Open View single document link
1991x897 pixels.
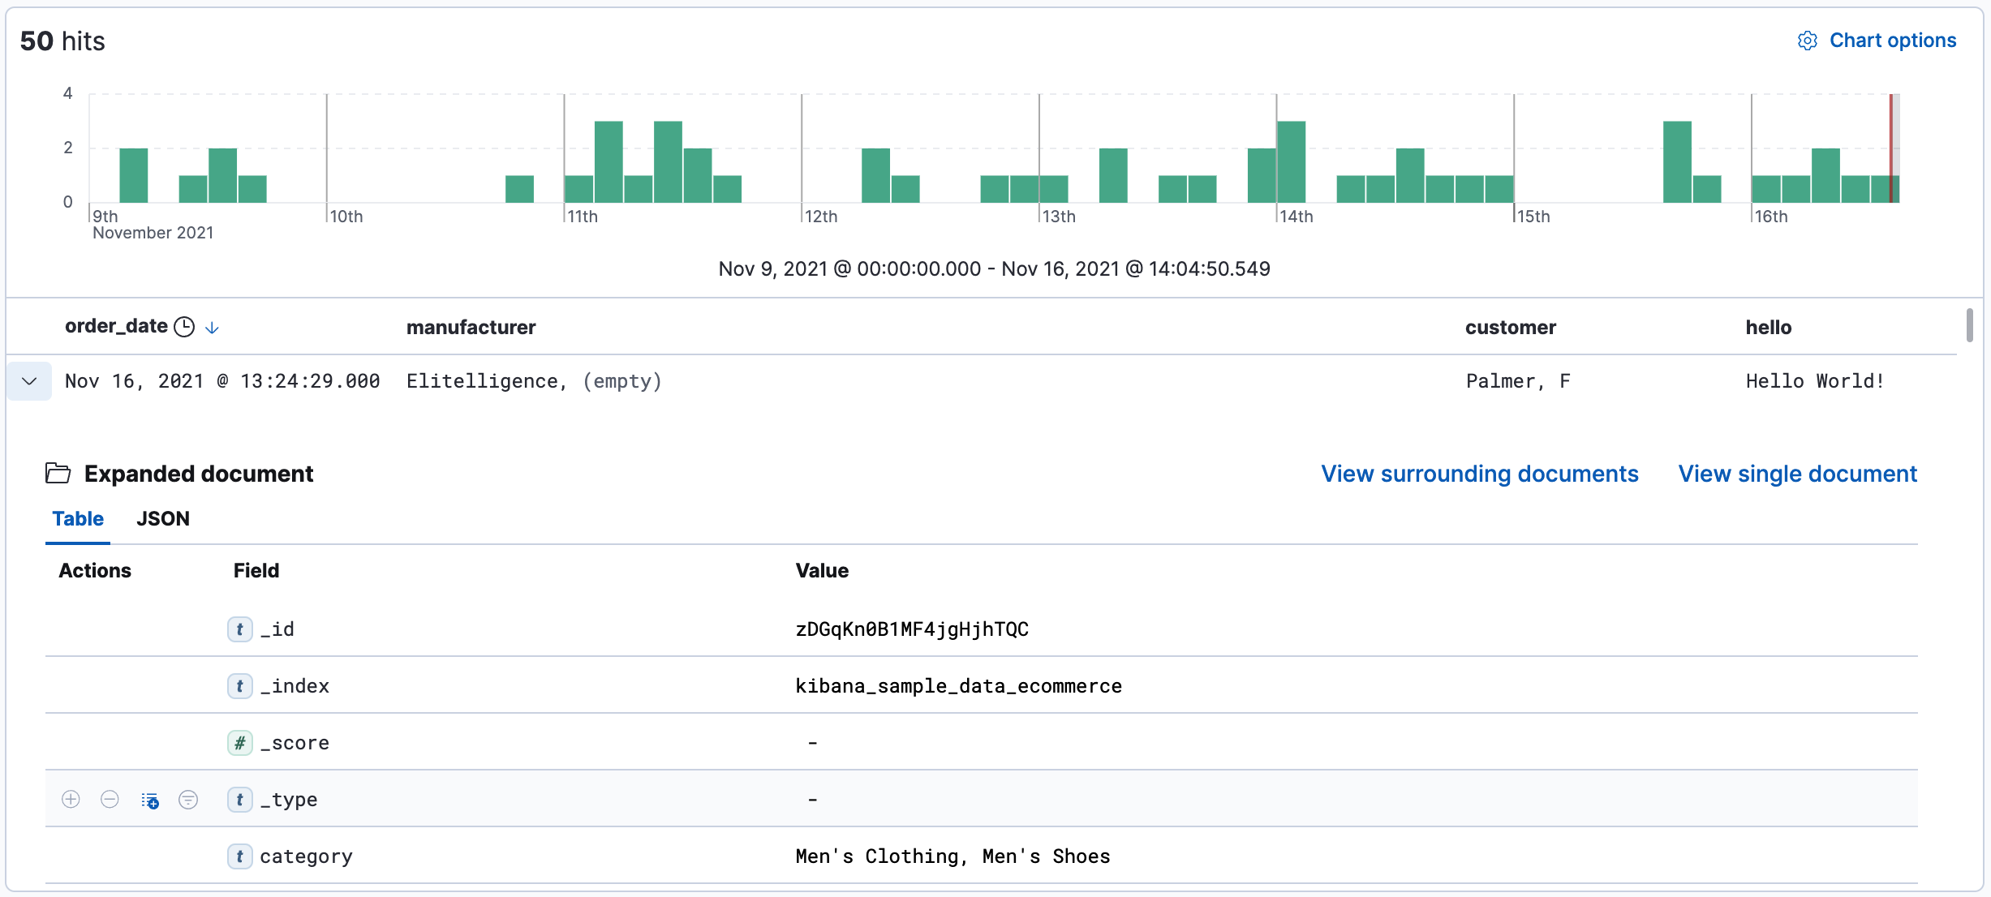pyautogui.click(x=1797, y=474)
